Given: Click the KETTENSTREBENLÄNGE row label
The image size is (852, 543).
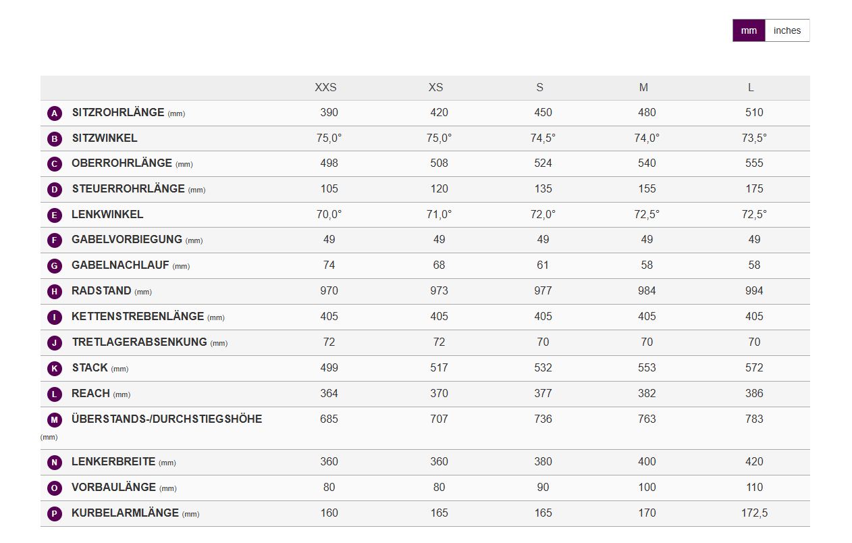Looking at the screenshot, I should coord(137,316).
